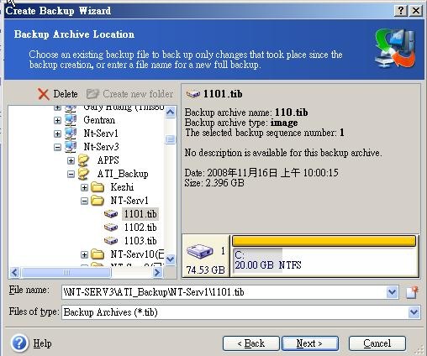The height and width of the screenshot is (356, 427).
Task: Click Backup archive name 110.tib text
Action: click(246, 113)
